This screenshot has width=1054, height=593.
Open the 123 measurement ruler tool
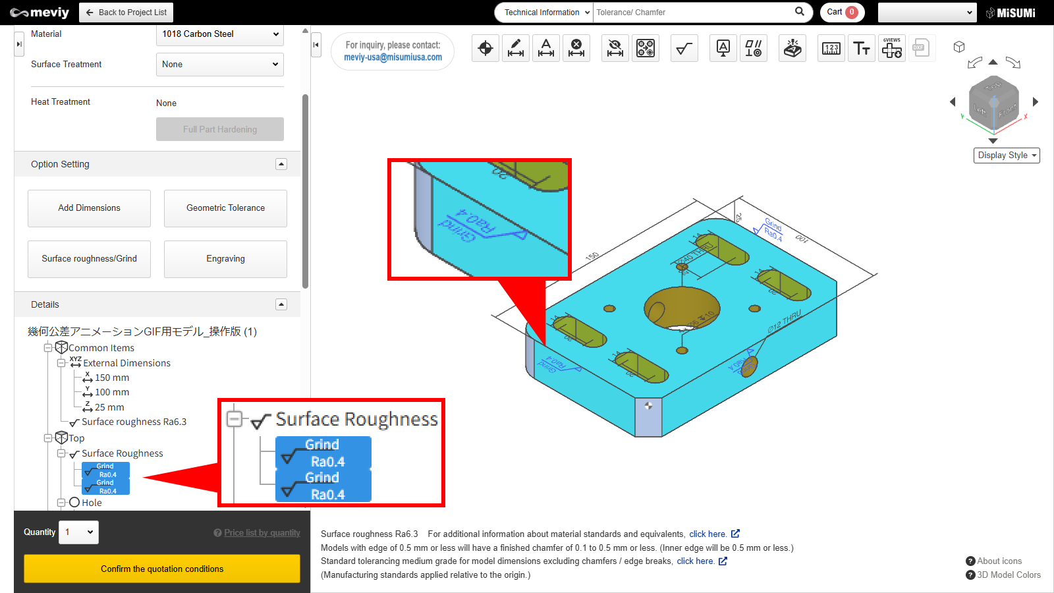click(x=831, y=48)
